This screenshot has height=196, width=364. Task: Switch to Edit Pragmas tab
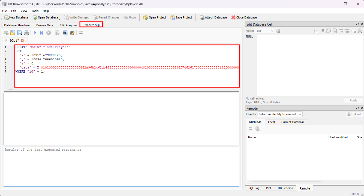coord(68,25)
